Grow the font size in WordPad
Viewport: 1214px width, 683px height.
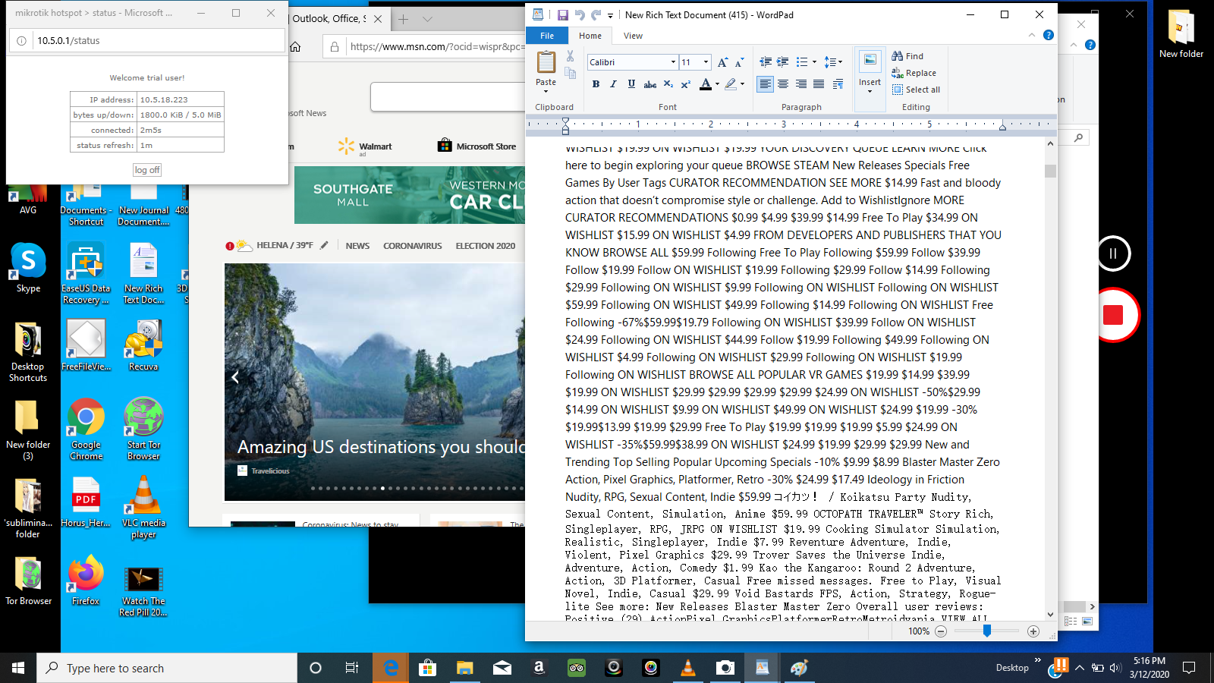pos(722,62)
